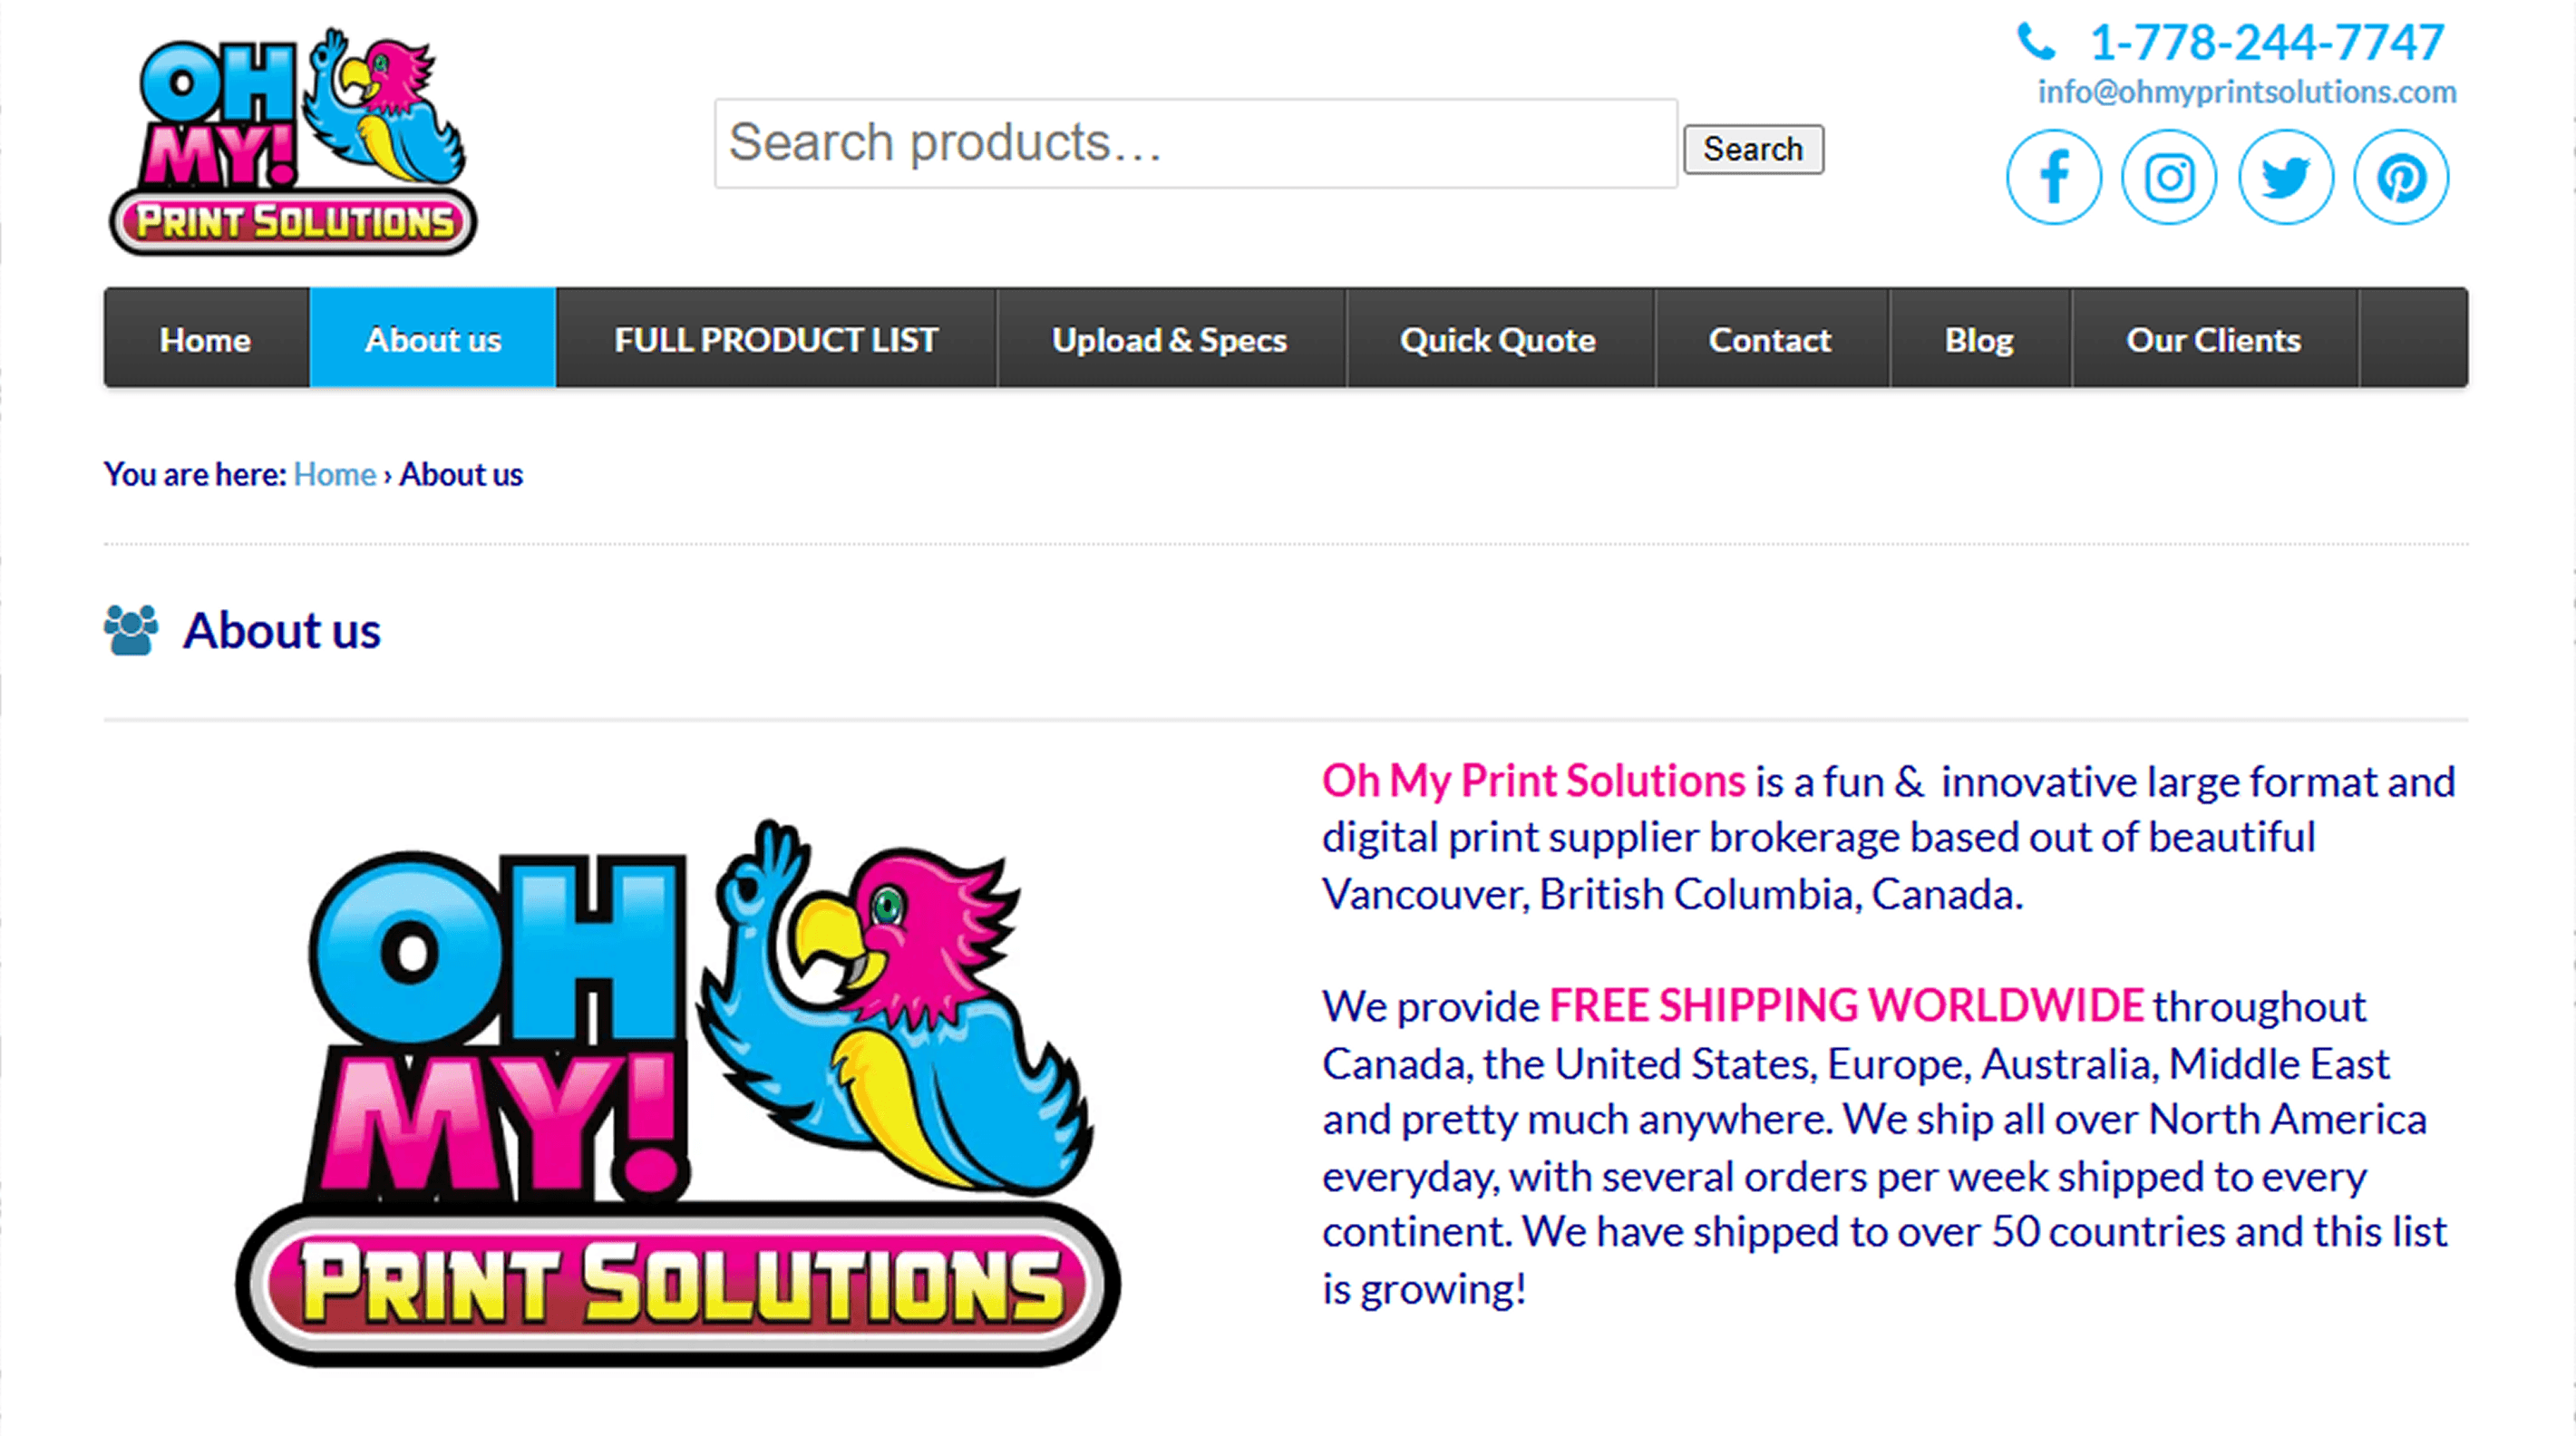Open the FULL PRODUCT LIST menu
2576x1436 pixels.
(776, 338)
